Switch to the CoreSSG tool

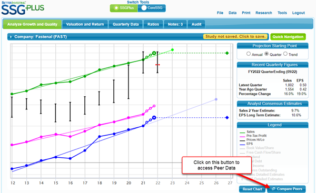[x=152, y=8]
